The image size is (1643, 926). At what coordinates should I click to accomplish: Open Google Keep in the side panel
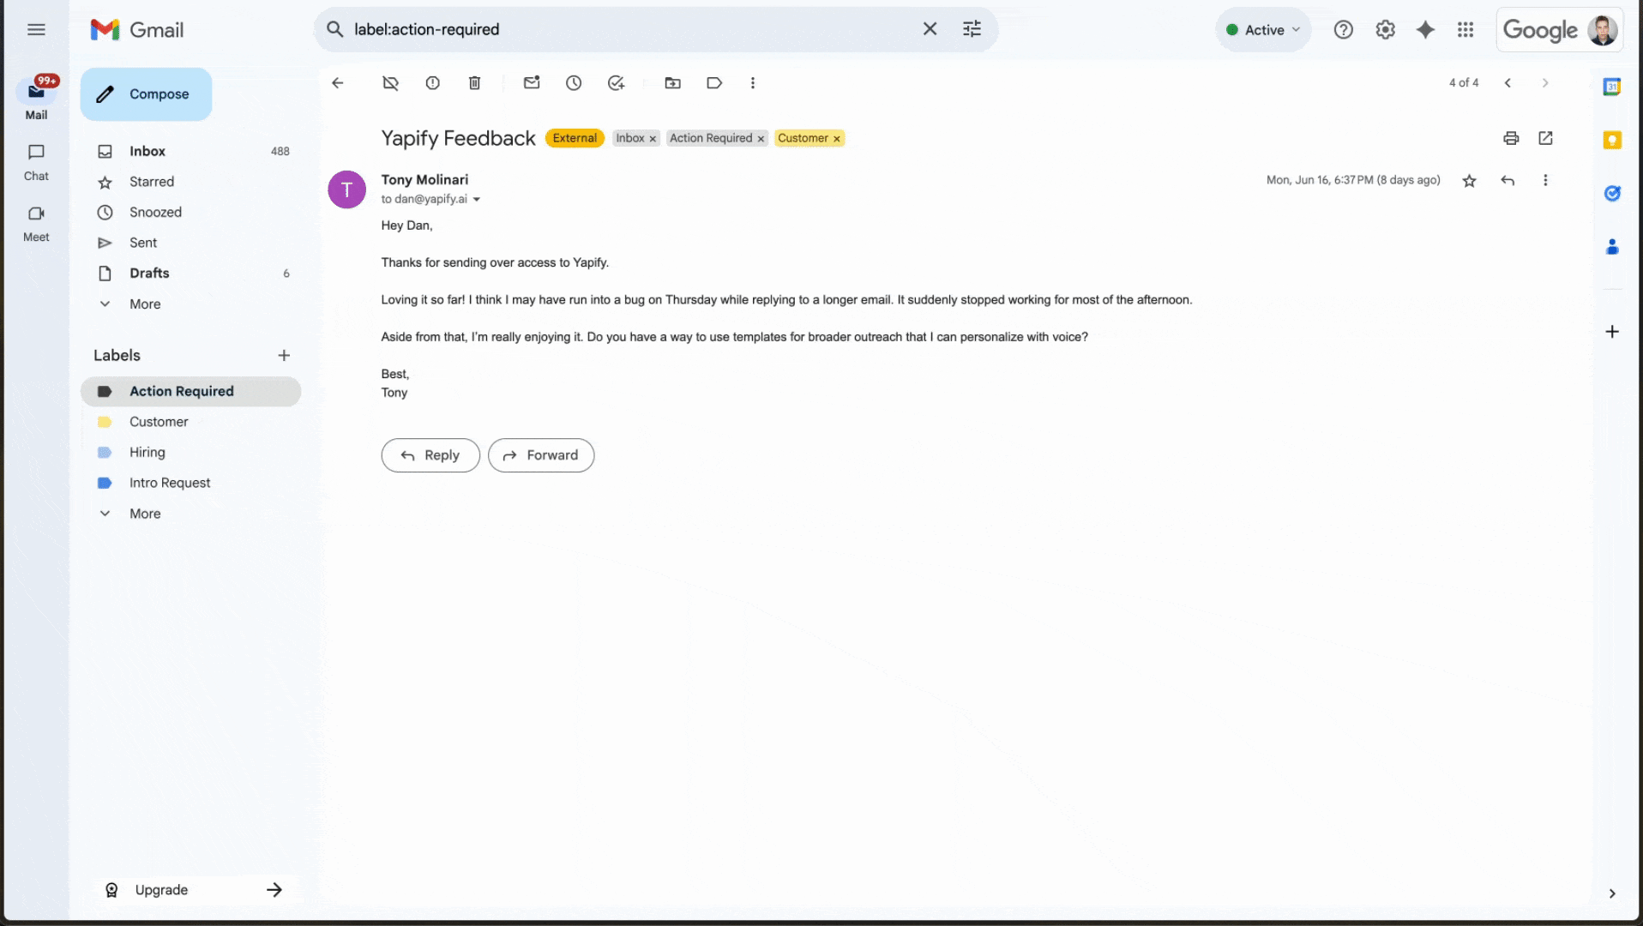[1613, 139]
